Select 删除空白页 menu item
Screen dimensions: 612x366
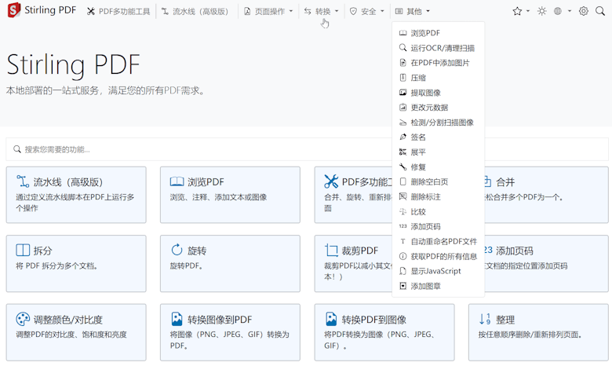pyautogui.click(x=439, y=182)
